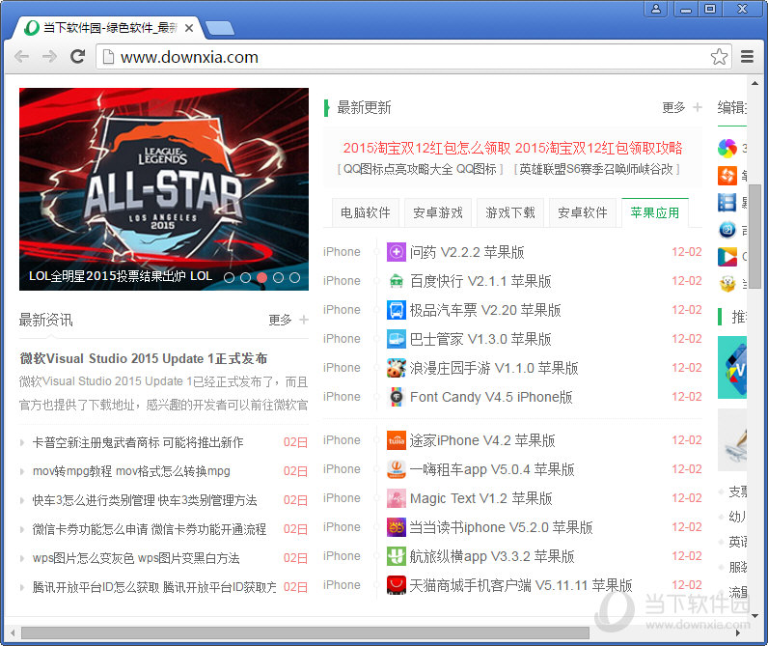Image resolution: width=768 pixels, height=646 pixels.
Task: Open 问药 V2.2.2 苹果版 text link
Action: tap(467, 252)
